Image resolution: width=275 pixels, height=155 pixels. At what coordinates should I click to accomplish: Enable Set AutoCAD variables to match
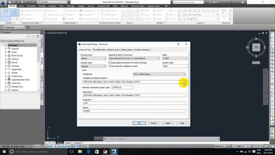[110, 66]
